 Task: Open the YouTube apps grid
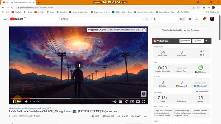click(x=197, y=19)
